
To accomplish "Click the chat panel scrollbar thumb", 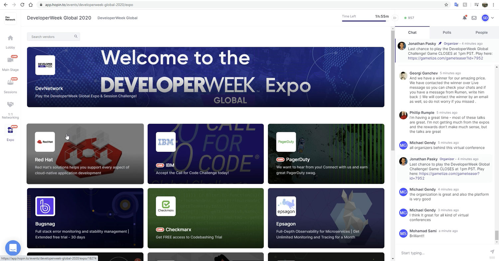I will (497, 235).
